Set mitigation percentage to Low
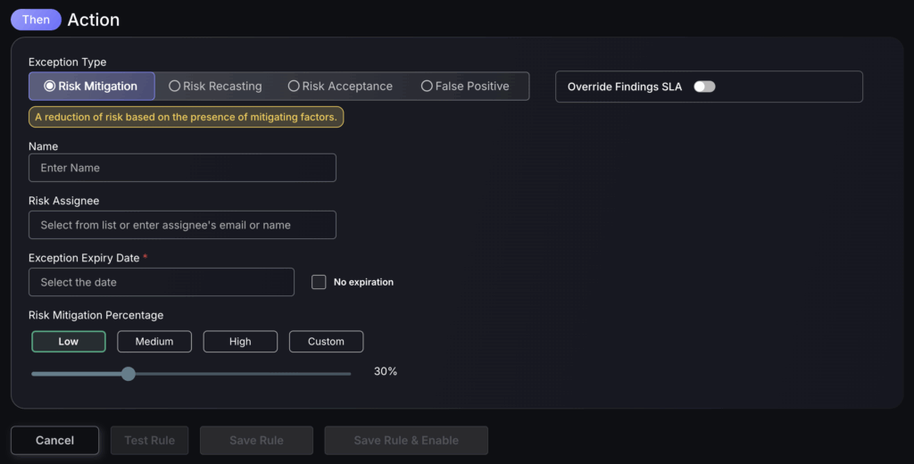Screen dimensions: 914x464 tap(69, 342)
